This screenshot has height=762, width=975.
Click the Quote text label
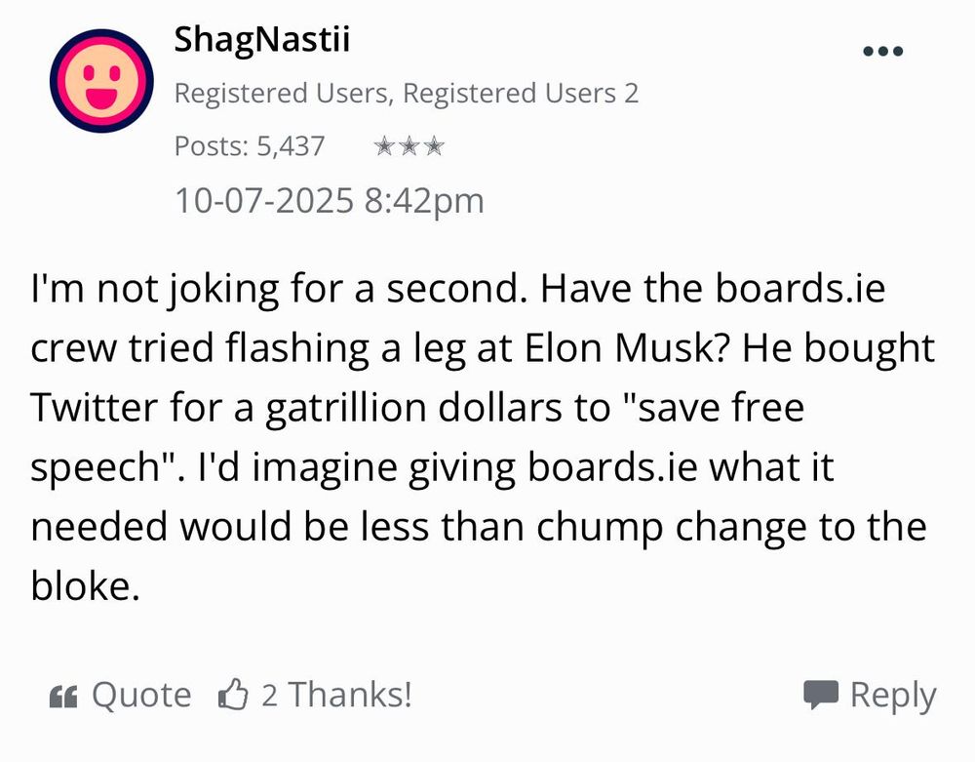pos(141,696)
